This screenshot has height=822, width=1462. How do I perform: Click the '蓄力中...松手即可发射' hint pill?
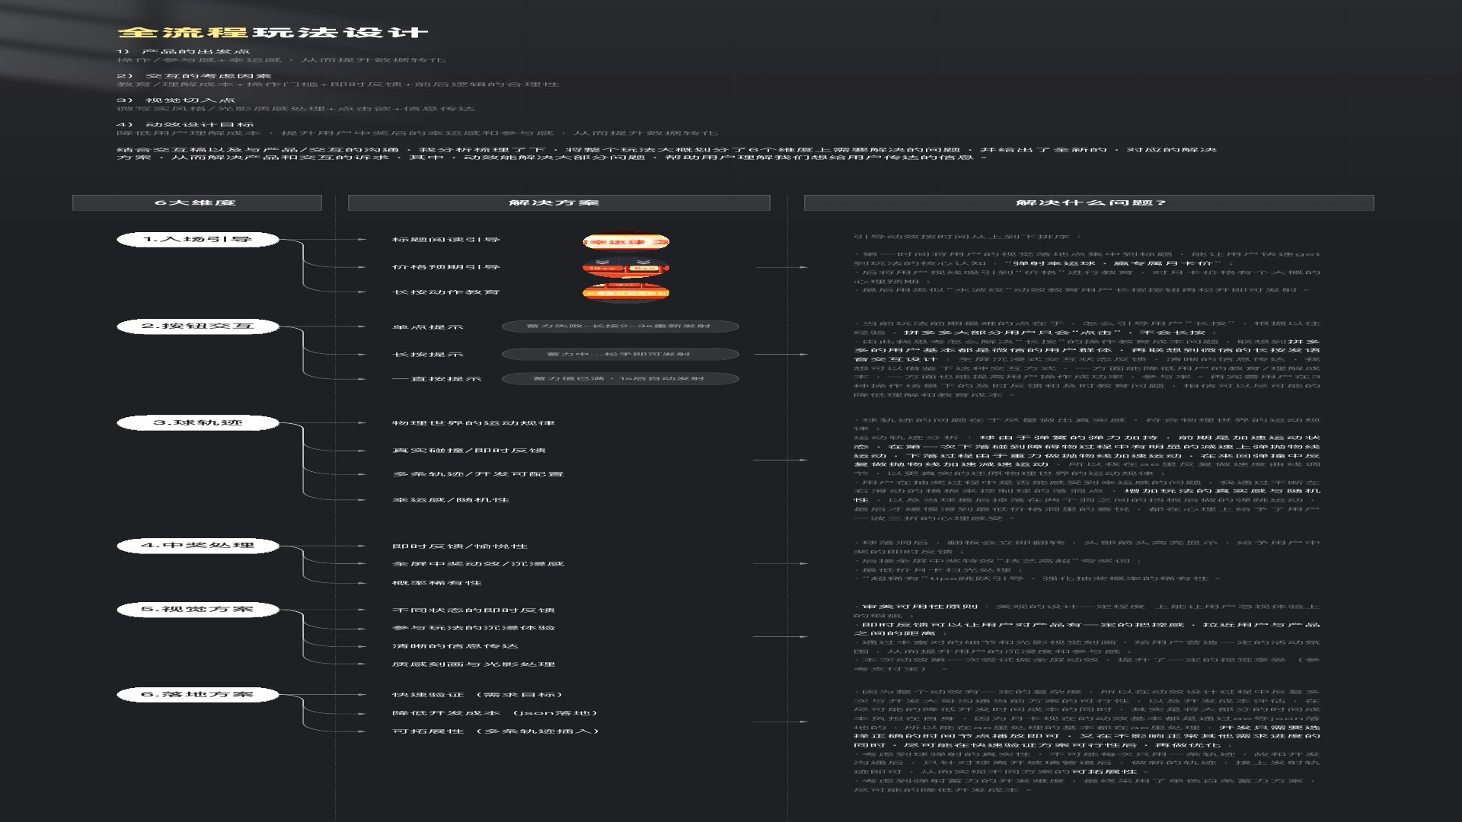pos(620,354)
